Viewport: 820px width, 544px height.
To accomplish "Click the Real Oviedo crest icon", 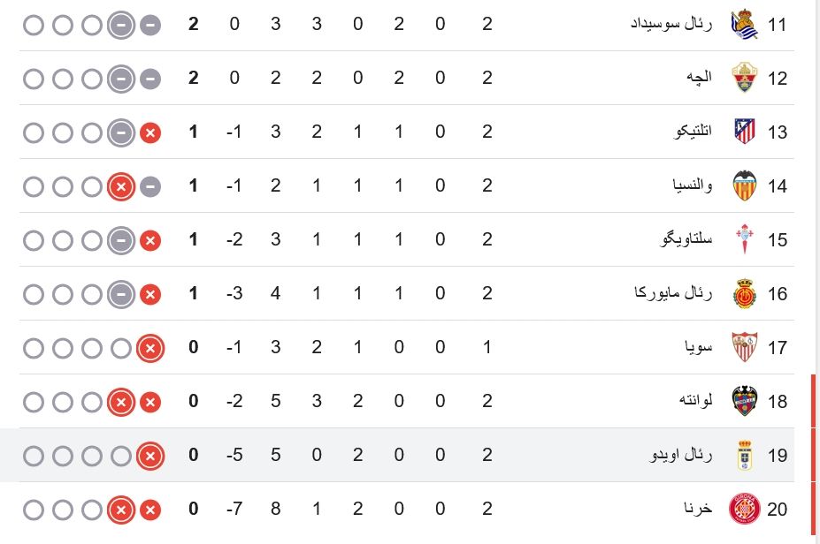I will pos(744,455).
